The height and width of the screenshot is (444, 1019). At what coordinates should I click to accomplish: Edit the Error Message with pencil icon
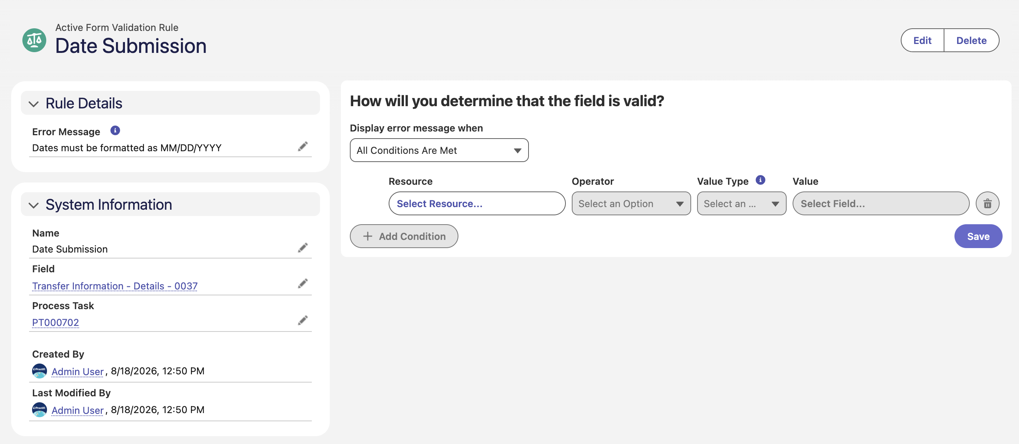coord(302,147)
